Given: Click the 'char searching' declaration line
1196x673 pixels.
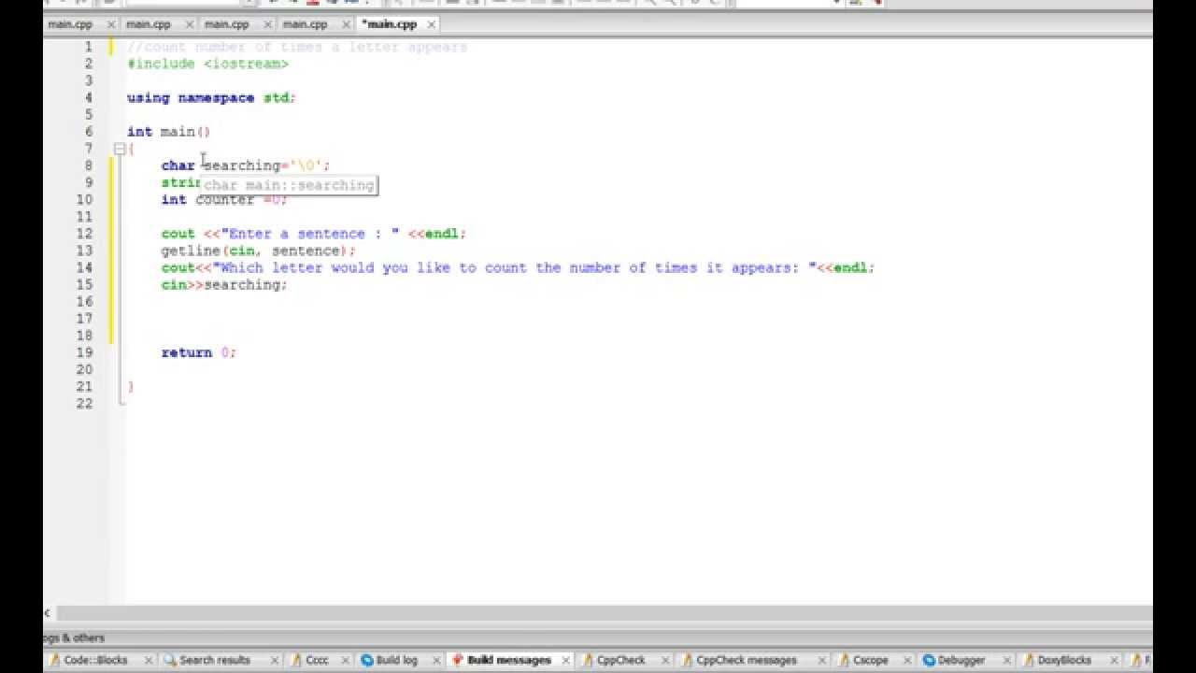Looking at the screenshot, I should pyautogui.click(x=246, y=166).
